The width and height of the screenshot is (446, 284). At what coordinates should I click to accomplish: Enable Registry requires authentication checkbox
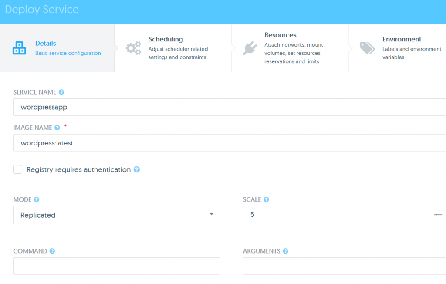pyautogui.click(x=17, y=169)
